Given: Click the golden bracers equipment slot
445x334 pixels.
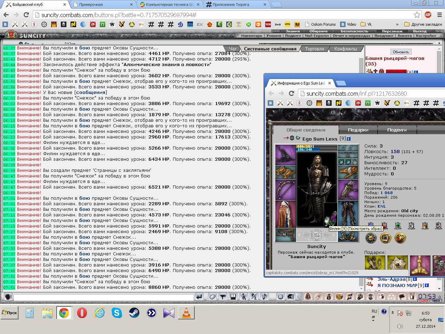Looking at the screenshot, I should pyautogui.click(x=285, y=172).
